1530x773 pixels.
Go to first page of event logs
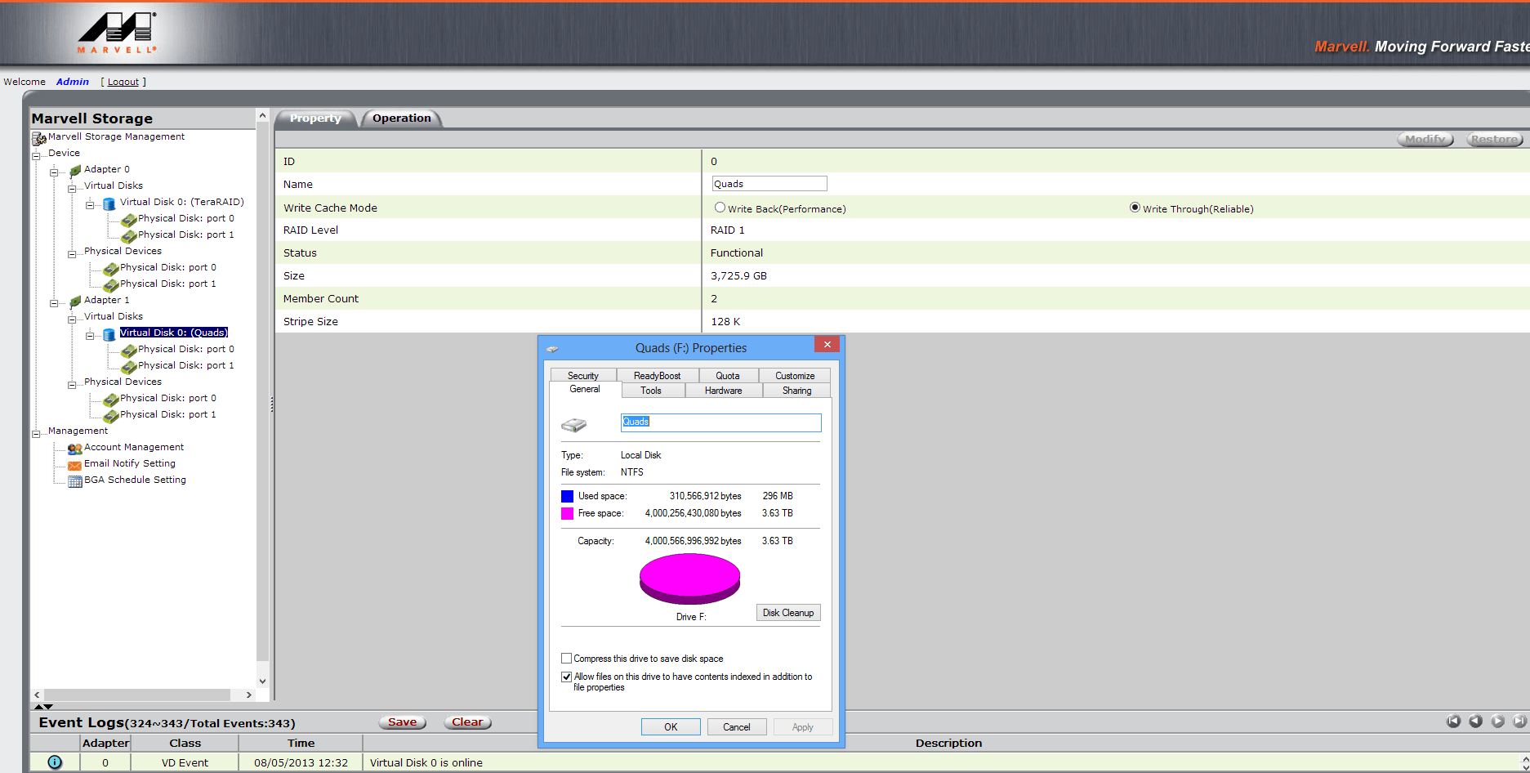coord(1453,722)
